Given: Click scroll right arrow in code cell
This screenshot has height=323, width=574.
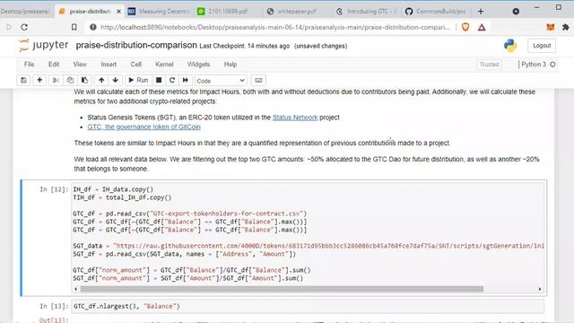Looking at the screenshot, I should click(x=540, y=289).
